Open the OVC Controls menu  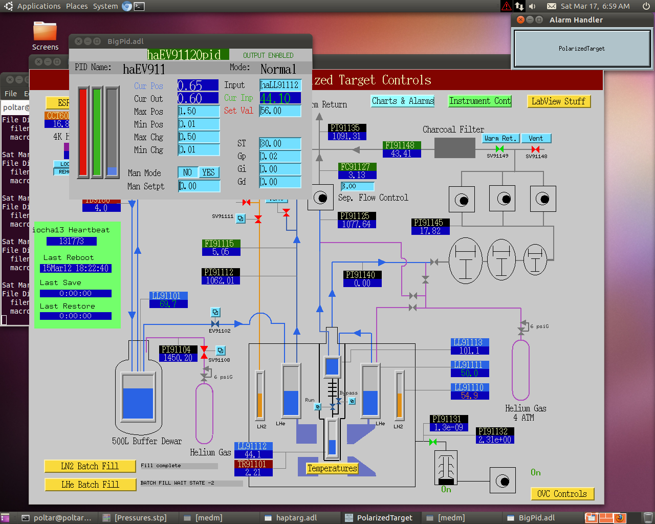pyautogui.click(x=562, y=494)
